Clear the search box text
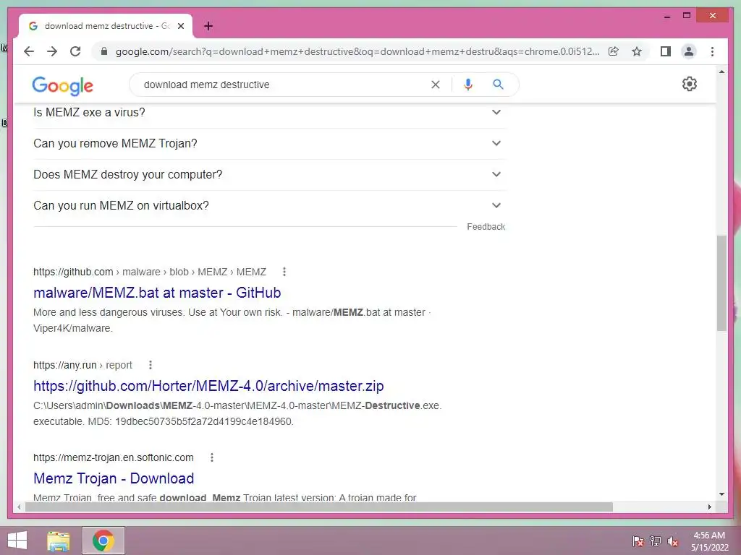The image size is (741, 555). click(x=435, y=85)
